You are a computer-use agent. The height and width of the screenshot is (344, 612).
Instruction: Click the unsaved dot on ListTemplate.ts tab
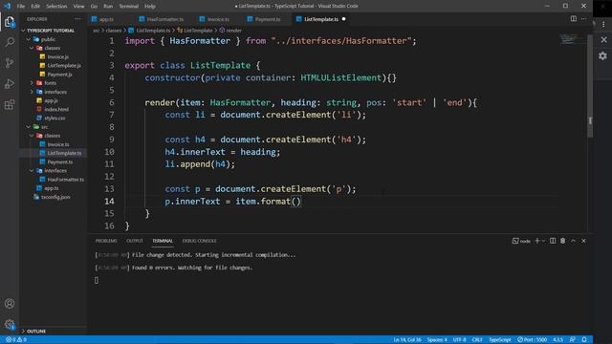pos(344,19)
